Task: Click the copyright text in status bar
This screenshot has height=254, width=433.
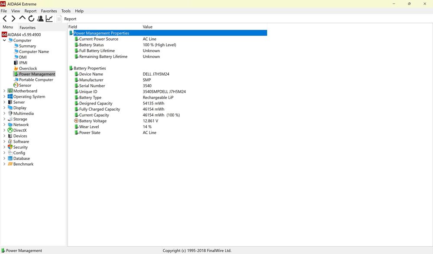Action: pyautogui.click(x=197, y=251)
